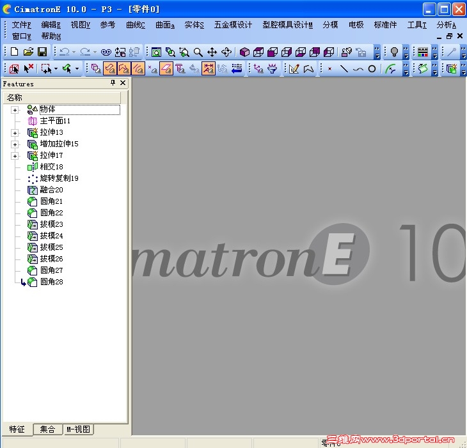Select the 圆角28 feature
467x448 pixels.
coord(52,282)
